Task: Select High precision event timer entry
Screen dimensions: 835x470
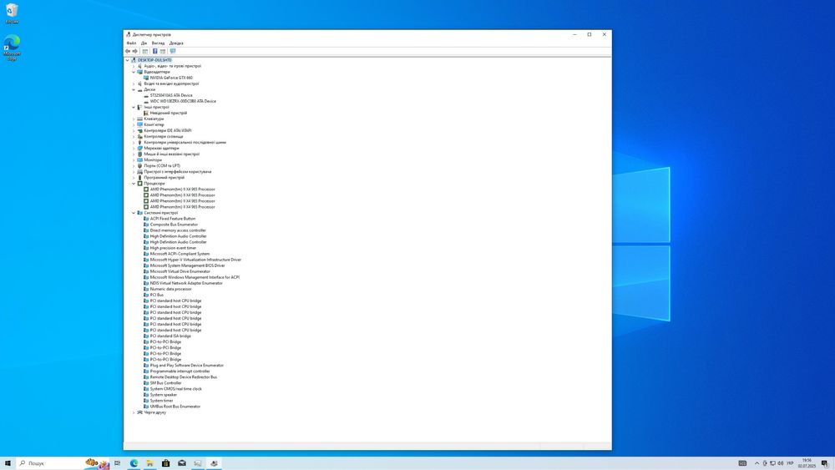Action: tap(173, 247)
